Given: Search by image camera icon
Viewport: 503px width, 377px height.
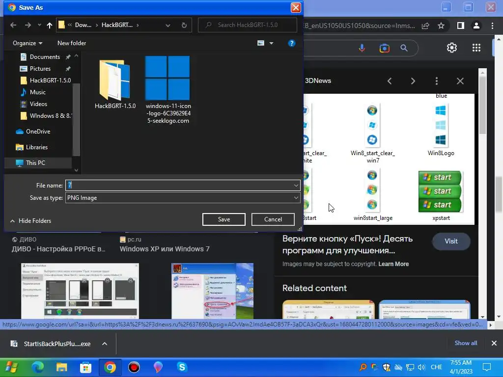Looking at the screenshot, I should [x=384, y=48].
